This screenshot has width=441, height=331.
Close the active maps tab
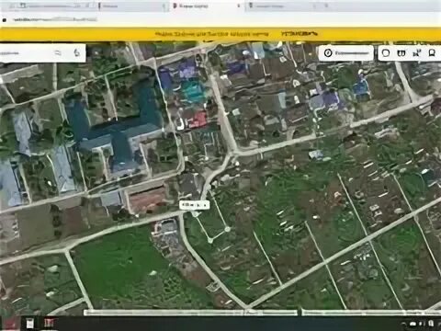tap(239, 6)
